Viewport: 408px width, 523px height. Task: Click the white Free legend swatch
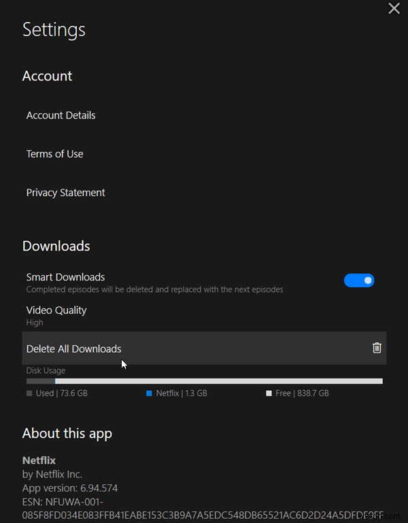tap(269, 393)
